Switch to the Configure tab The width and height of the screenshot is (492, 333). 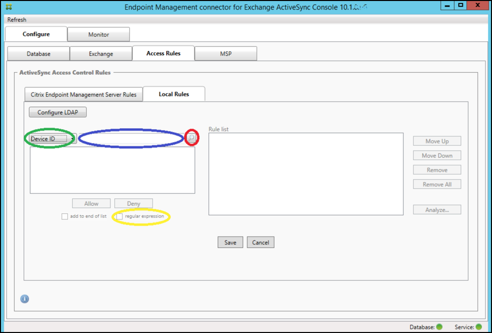36,34
